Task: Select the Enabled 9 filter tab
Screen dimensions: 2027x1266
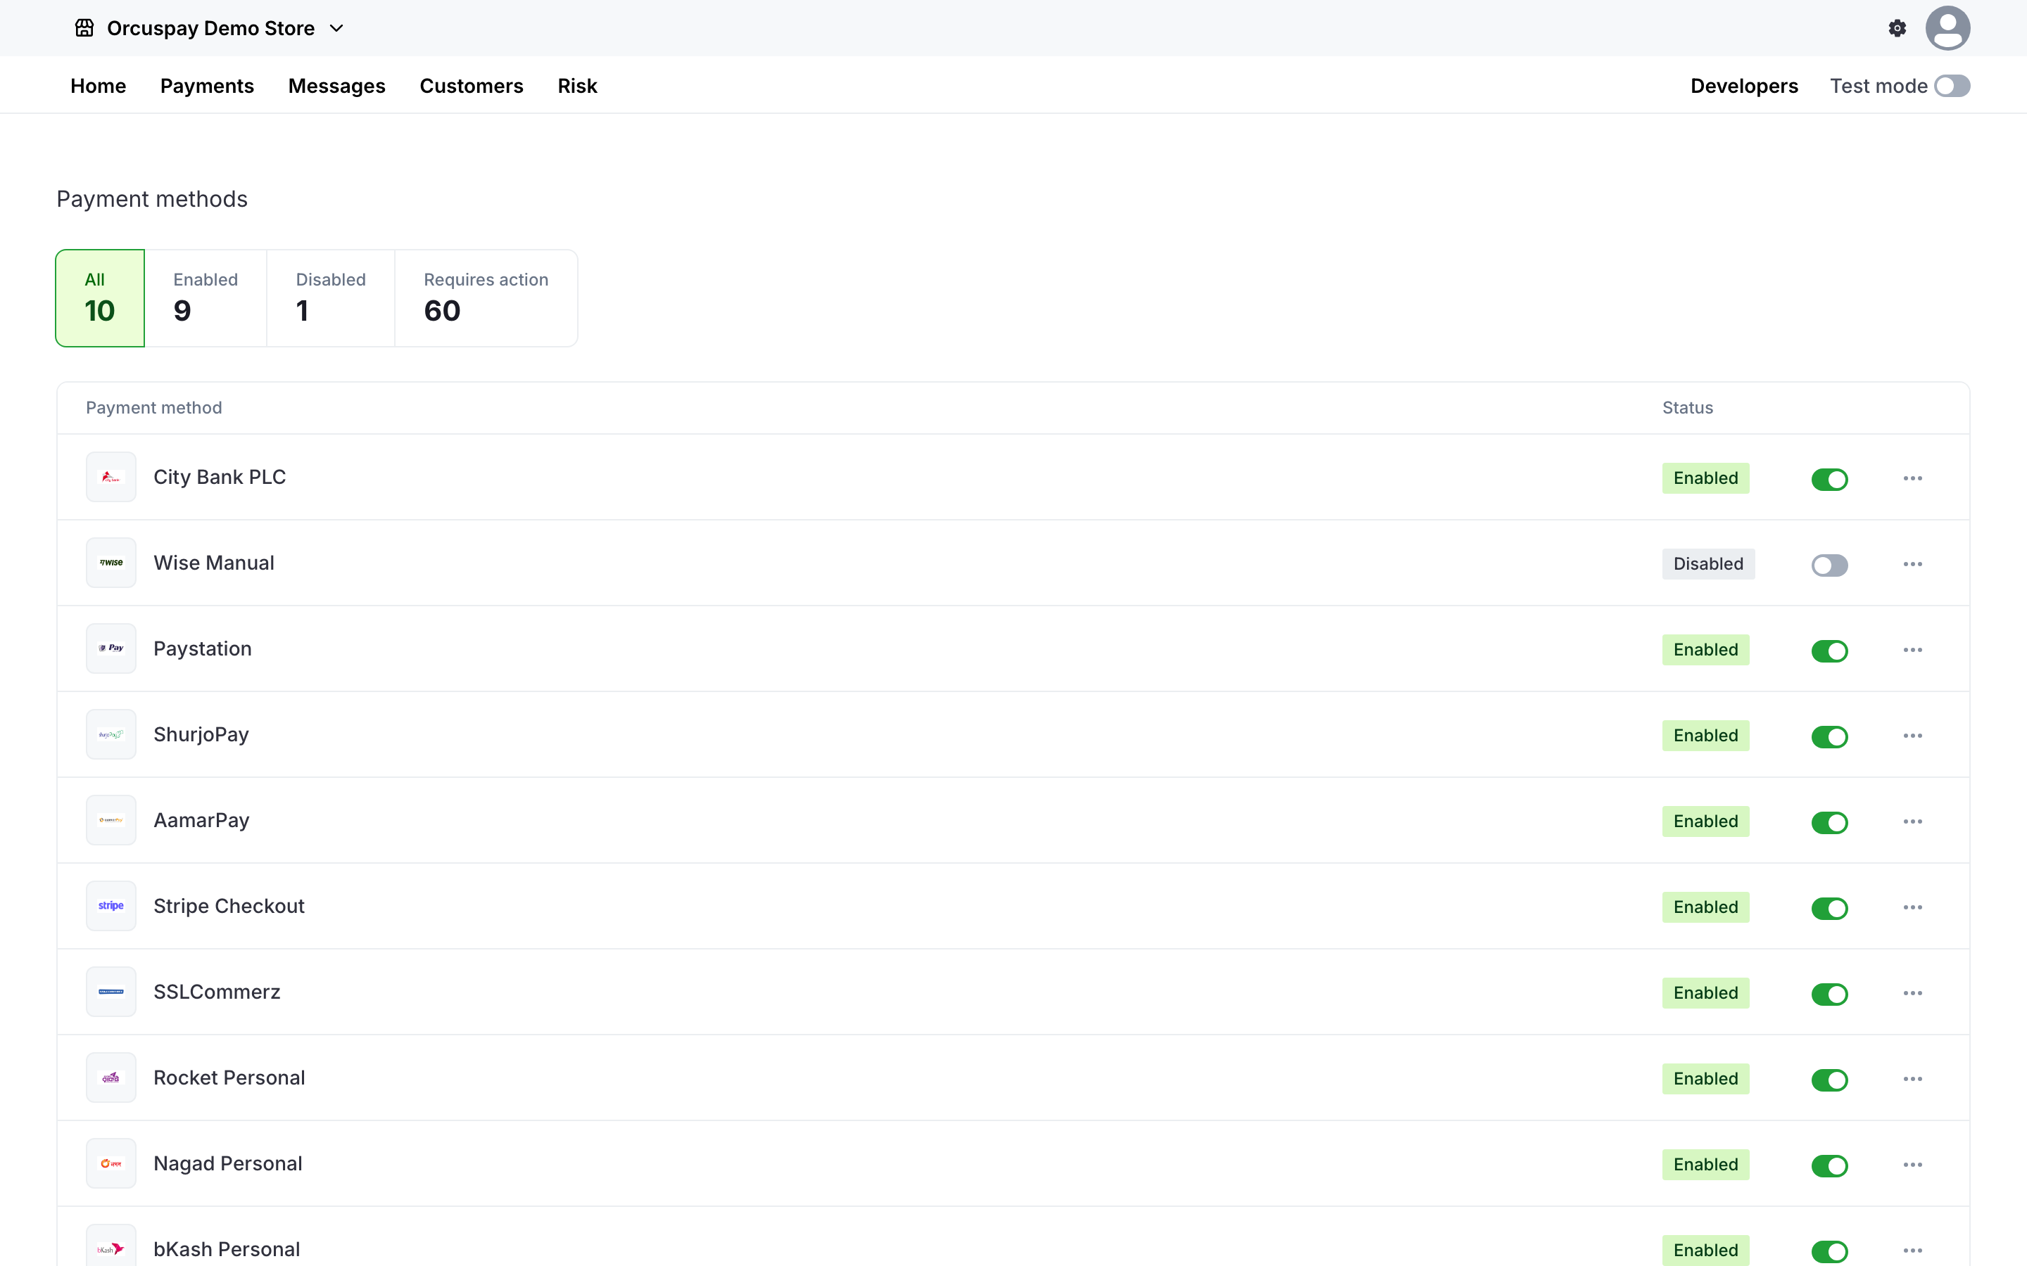Action: click(206, 298)
